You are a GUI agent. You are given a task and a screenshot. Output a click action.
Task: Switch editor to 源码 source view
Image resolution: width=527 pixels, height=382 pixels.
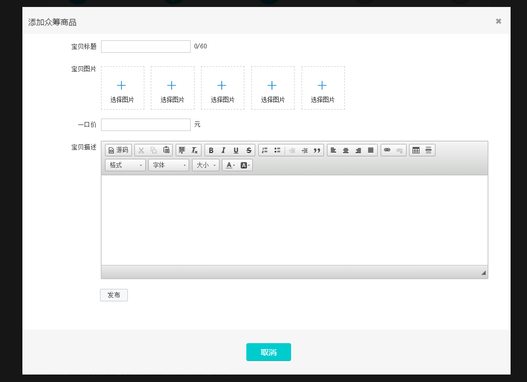point(118,150)
